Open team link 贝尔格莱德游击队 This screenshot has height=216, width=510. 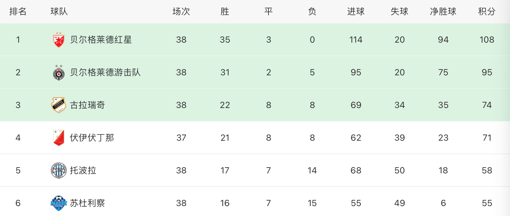pos(105,72)
